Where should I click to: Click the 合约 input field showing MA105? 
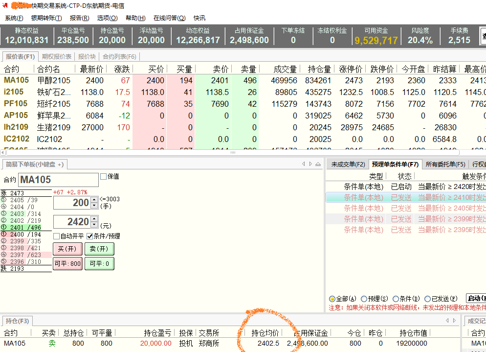click(58, 180)
